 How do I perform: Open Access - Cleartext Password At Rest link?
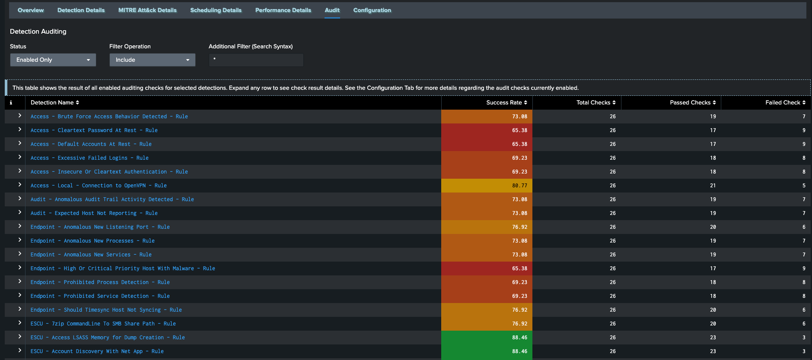94,130
